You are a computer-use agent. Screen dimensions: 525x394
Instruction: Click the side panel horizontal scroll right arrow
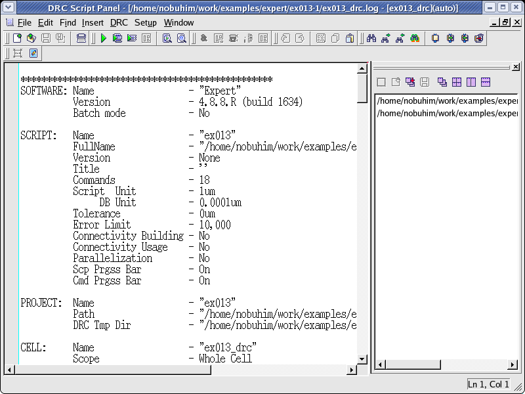[513, 364]
